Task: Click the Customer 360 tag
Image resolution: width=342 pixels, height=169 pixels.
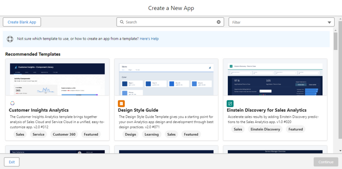Action: tap(64, 134)
